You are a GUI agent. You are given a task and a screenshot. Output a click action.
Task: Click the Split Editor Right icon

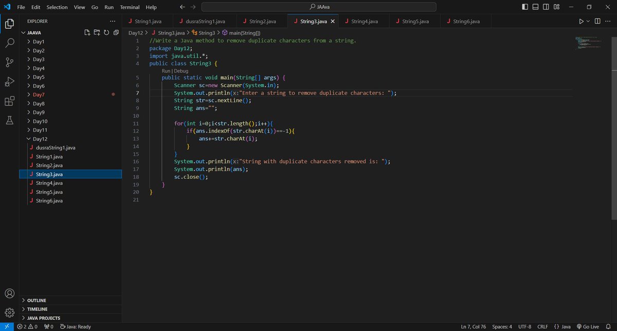(x=597, y=21)
